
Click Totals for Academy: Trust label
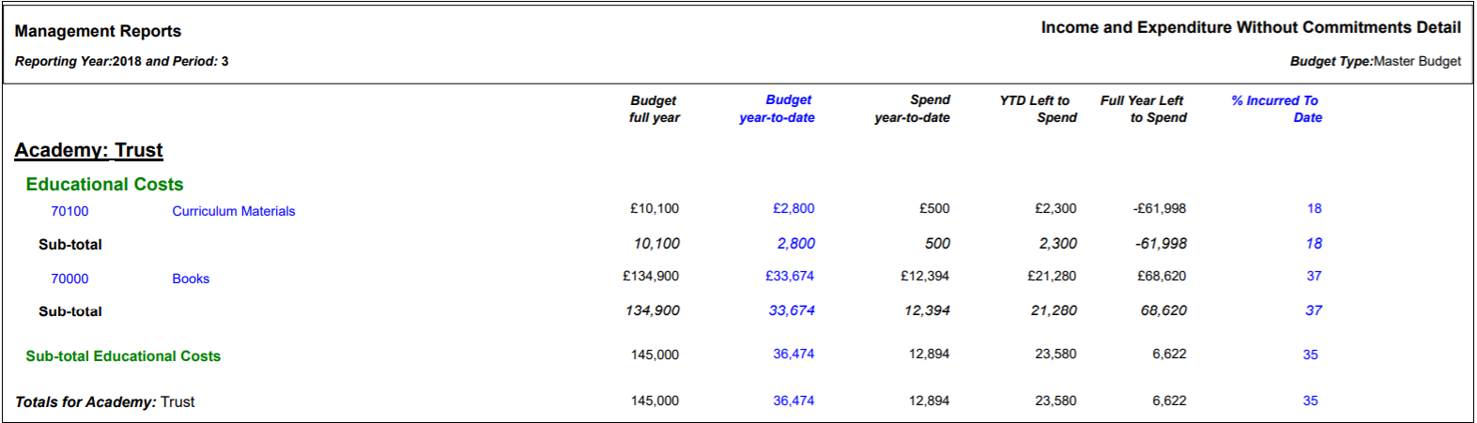[104, 401]
